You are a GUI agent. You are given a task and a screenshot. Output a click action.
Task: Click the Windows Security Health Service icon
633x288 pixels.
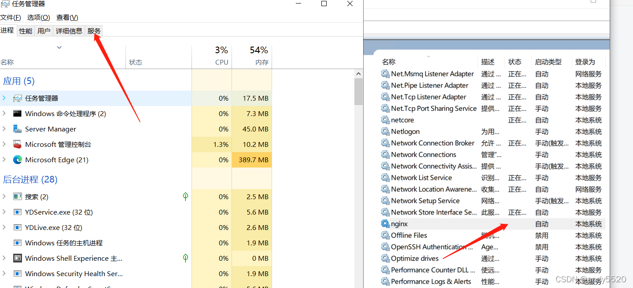click(18, 274)
